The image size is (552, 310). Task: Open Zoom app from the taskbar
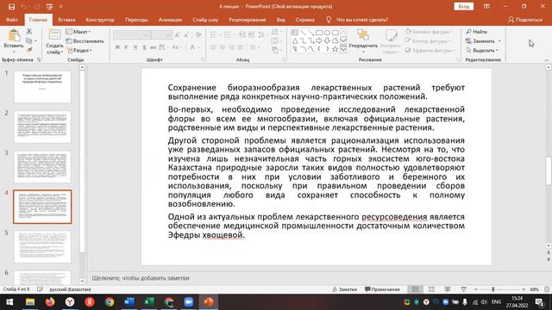pos(188,302)
